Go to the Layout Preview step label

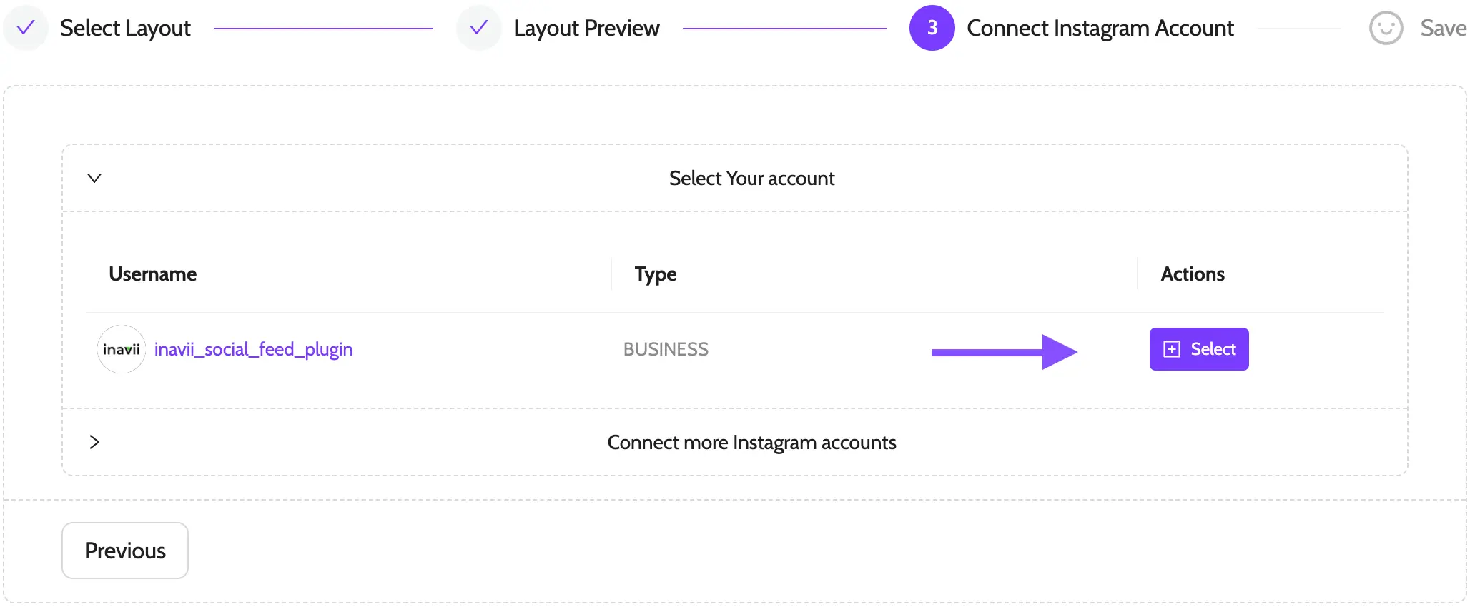[x=586, y=28]
